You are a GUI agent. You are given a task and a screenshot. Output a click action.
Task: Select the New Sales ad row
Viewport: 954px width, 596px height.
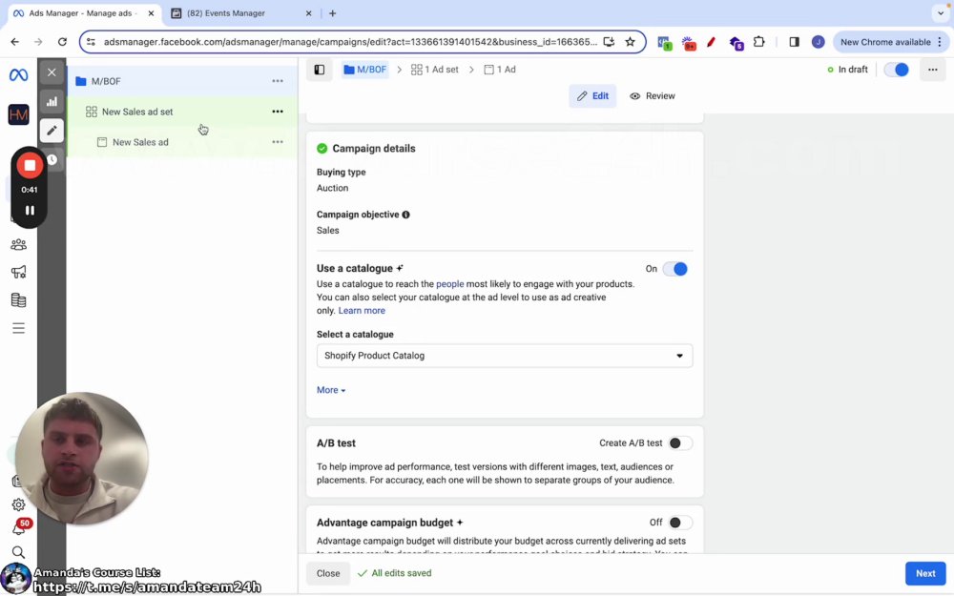pyautogui.click(x=182, y=142)
